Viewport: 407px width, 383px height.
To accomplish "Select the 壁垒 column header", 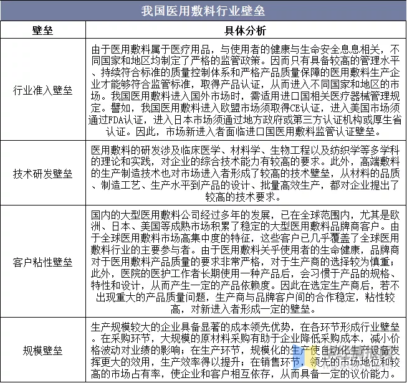I will click(x=42, y=31).
